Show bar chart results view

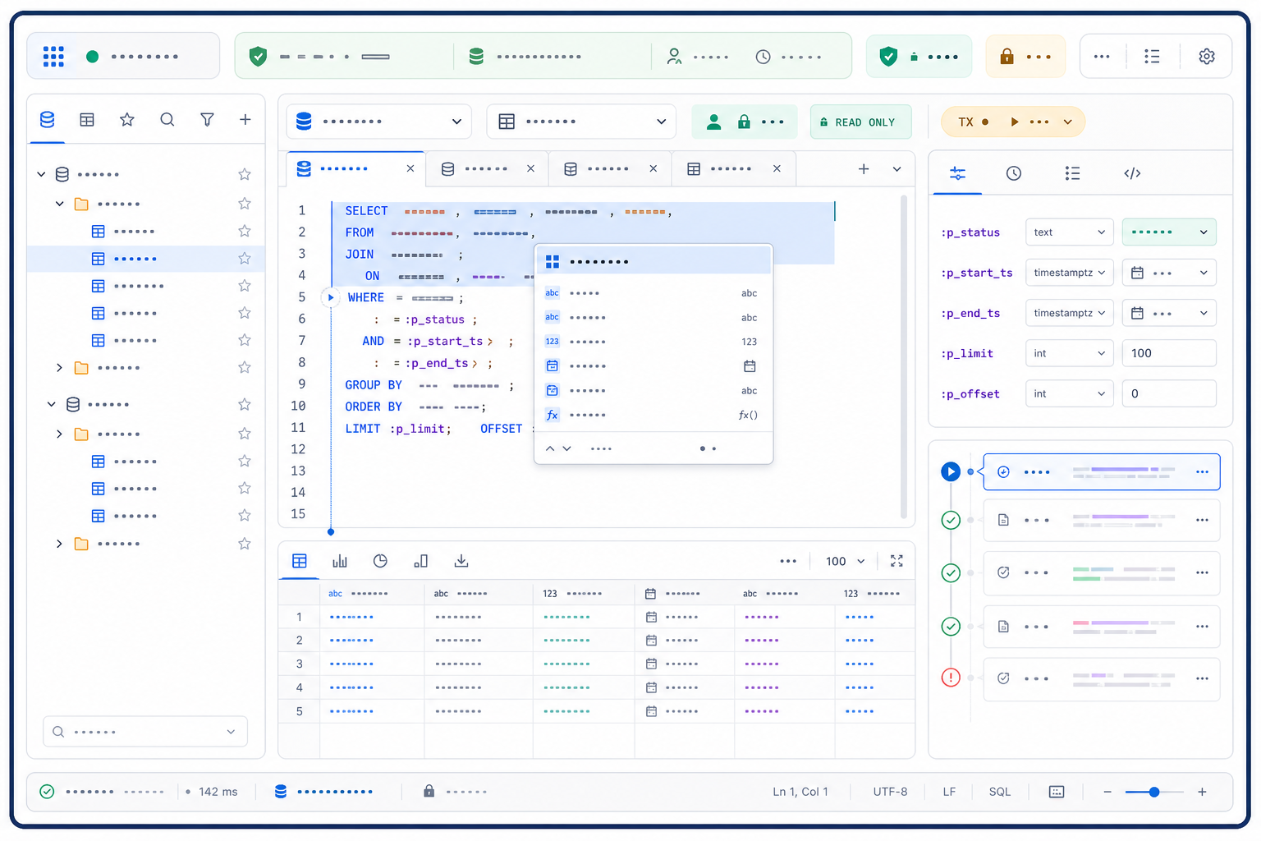click(x=340, y=561)
